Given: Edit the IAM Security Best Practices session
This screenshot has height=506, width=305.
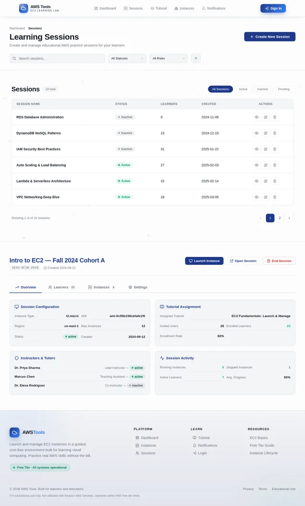Looking at the screenshot, I should [x=265, y=149].
